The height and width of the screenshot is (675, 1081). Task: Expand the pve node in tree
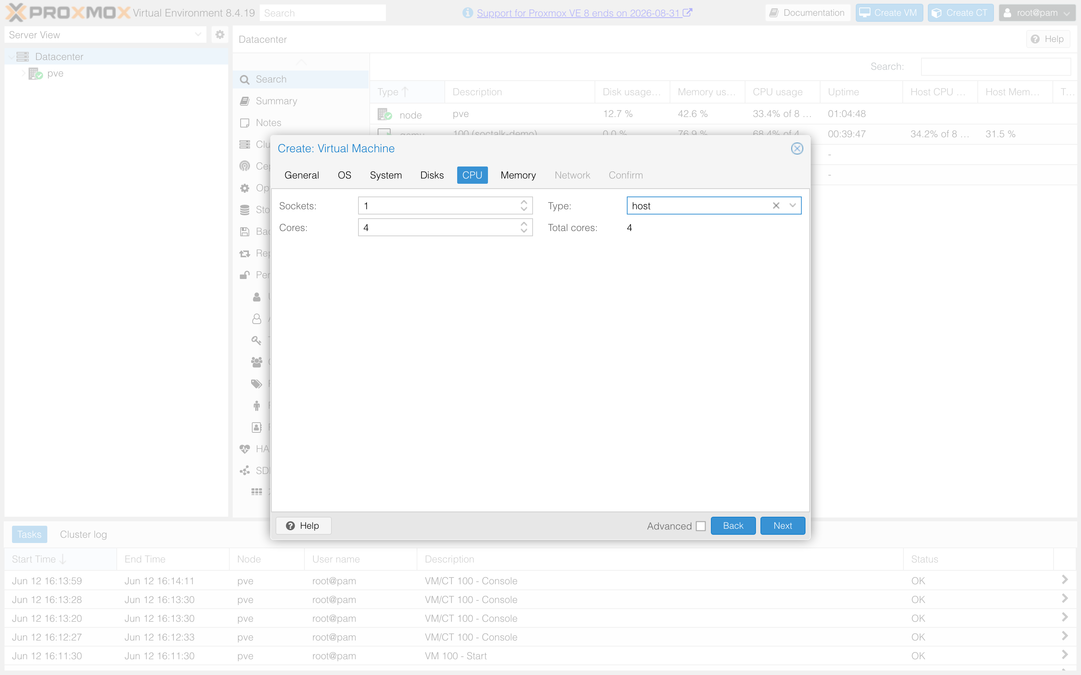(x=24, y=73)
